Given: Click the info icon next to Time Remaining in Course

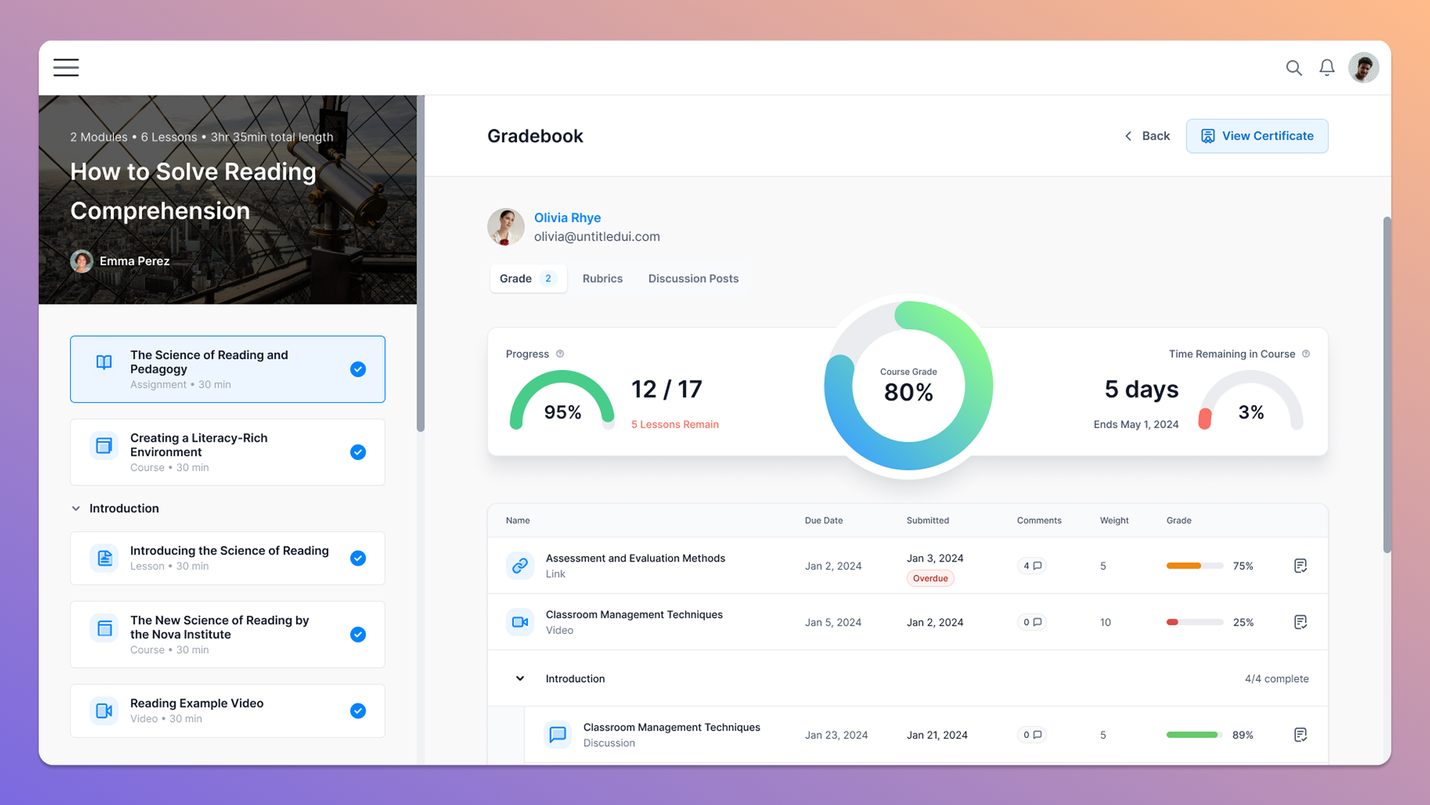Looking at the screenshot, I should pos(1306,354).
